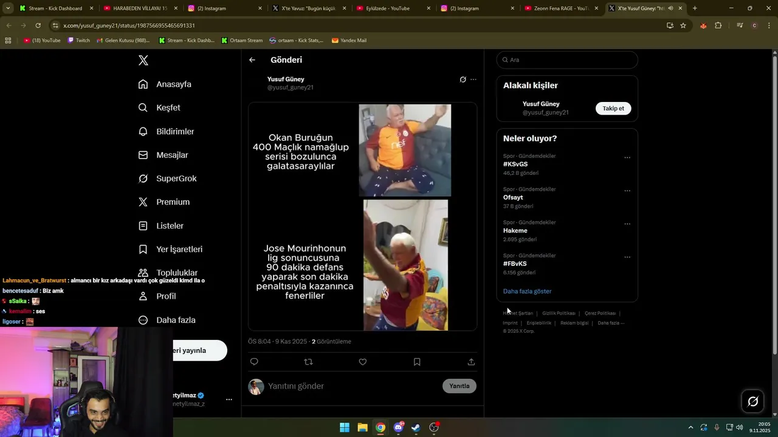Image resolution: width=778 pixels, height=437 pixels.
Task: Share the post via share icon
Action: tap(471, 362)
